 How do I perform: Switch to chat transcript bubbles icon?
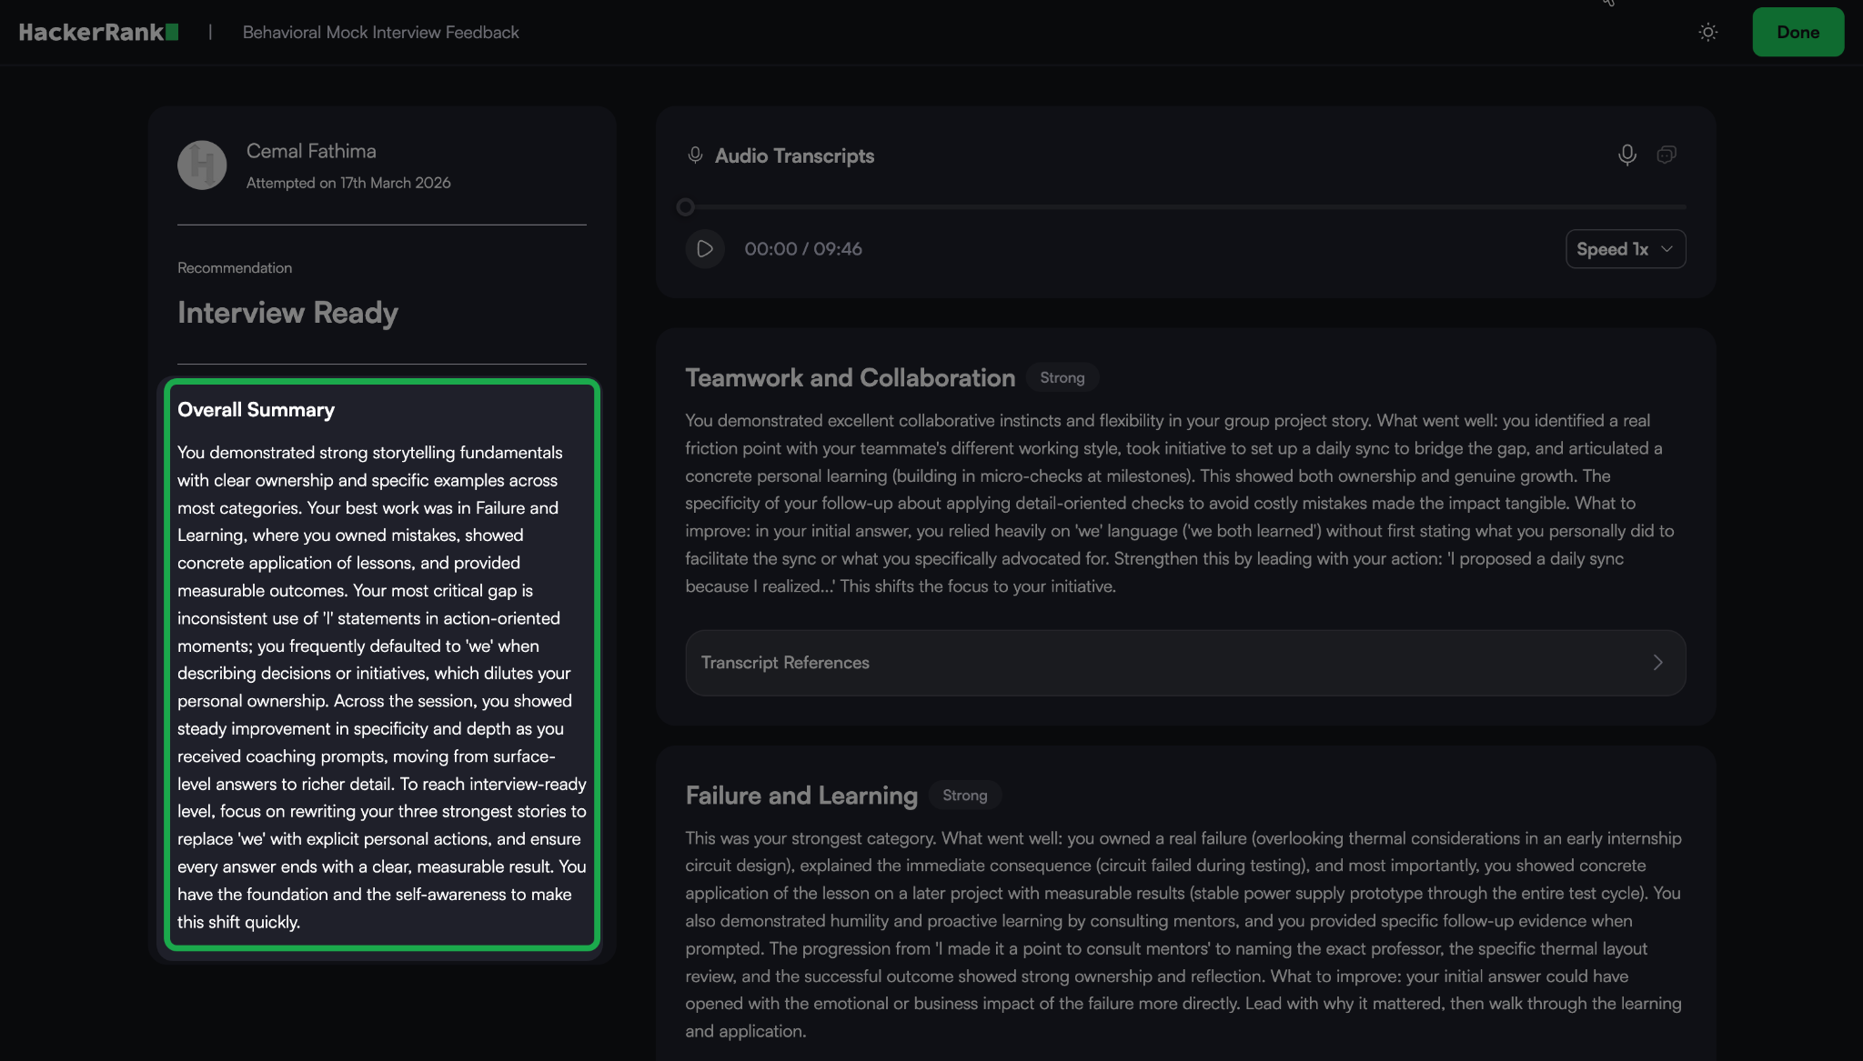(x=1666, y=155)
